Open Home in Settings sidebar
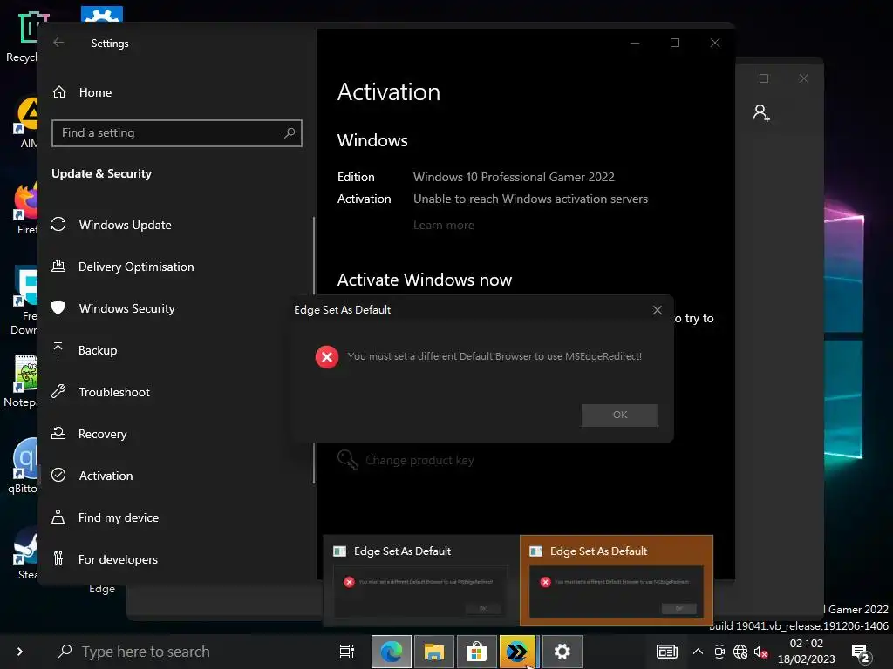893x669 pixels. tap(95, 92)
